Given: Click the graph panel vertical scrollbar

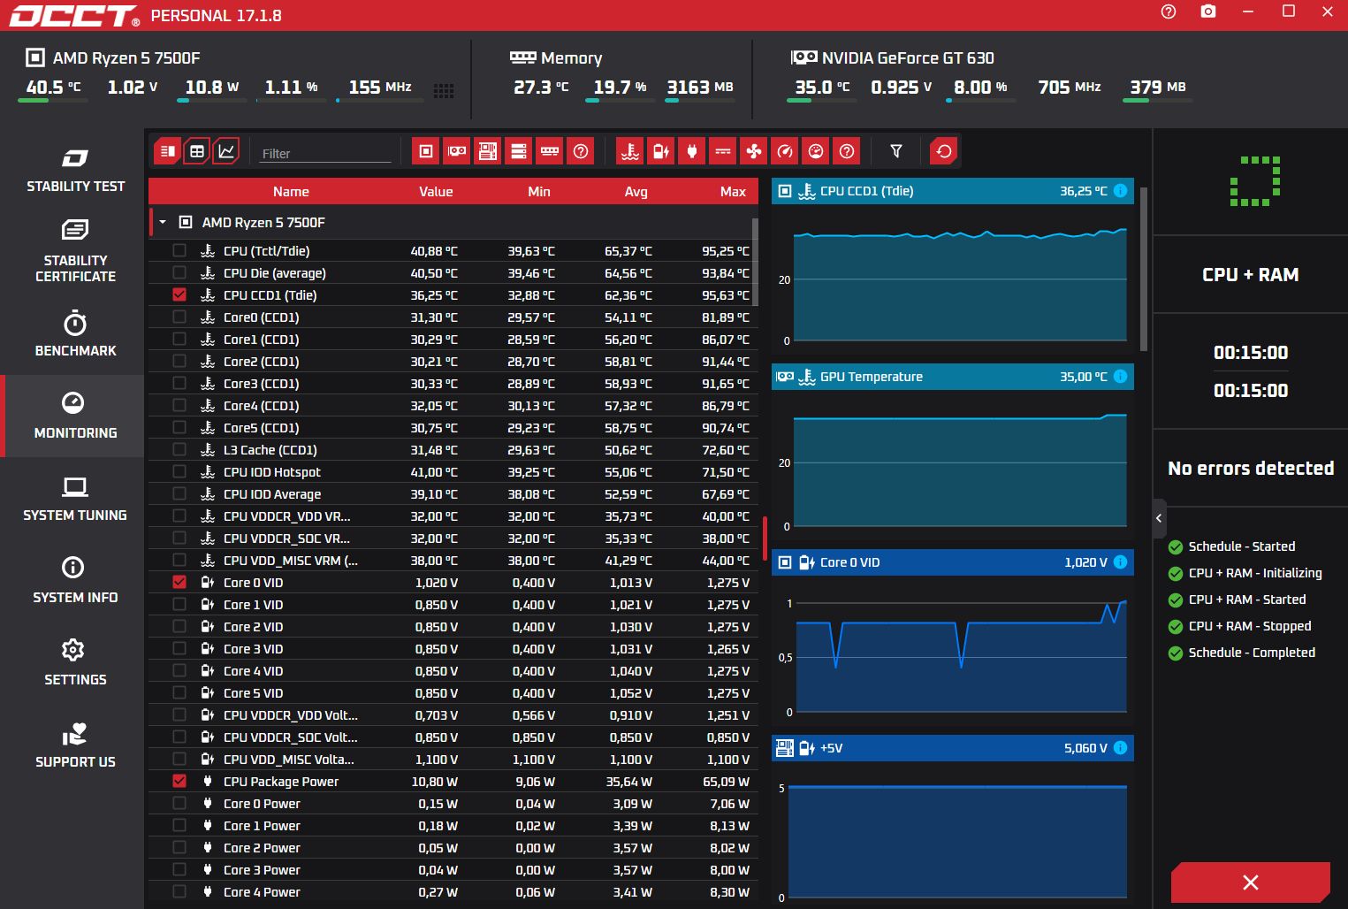Looking at the screenshot, I should click(1144, 270).
